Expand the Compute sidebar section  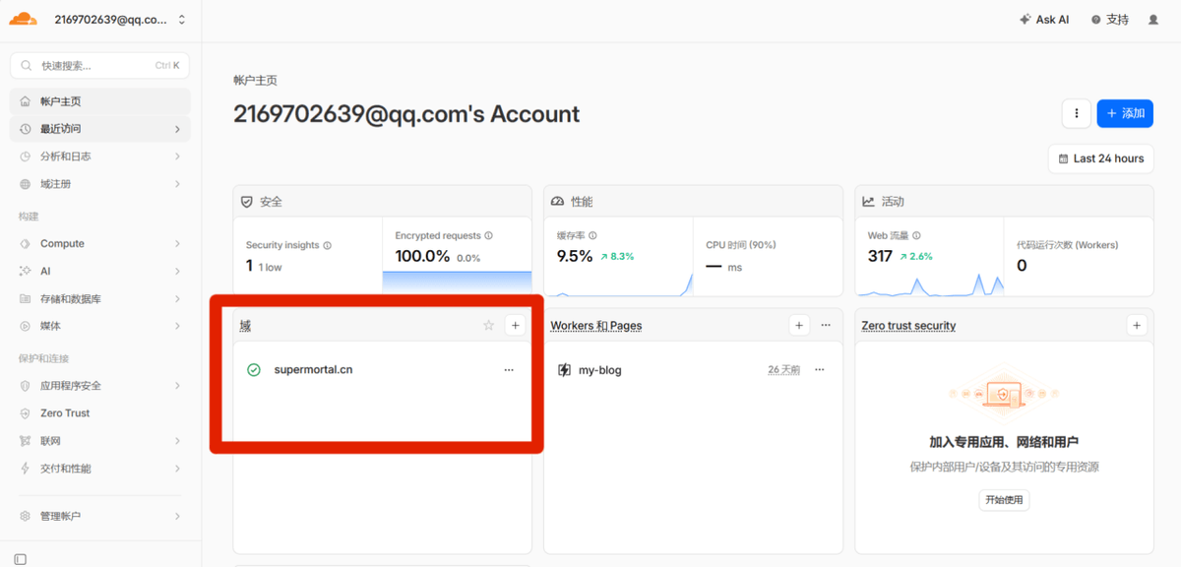click(x=100, y=243)
